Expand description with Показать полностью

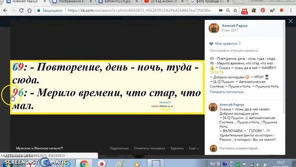click(x=228, y=92)
